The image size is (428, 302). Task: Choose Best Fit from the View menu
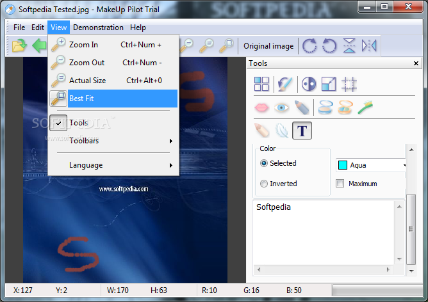113,99
